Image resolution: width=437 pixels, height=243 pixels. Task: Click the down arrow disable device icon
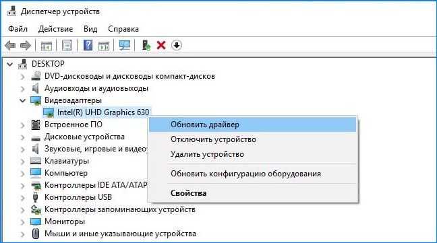[x=177, y=44]
